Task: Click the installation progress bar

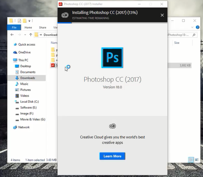Action: coord(112,23)
